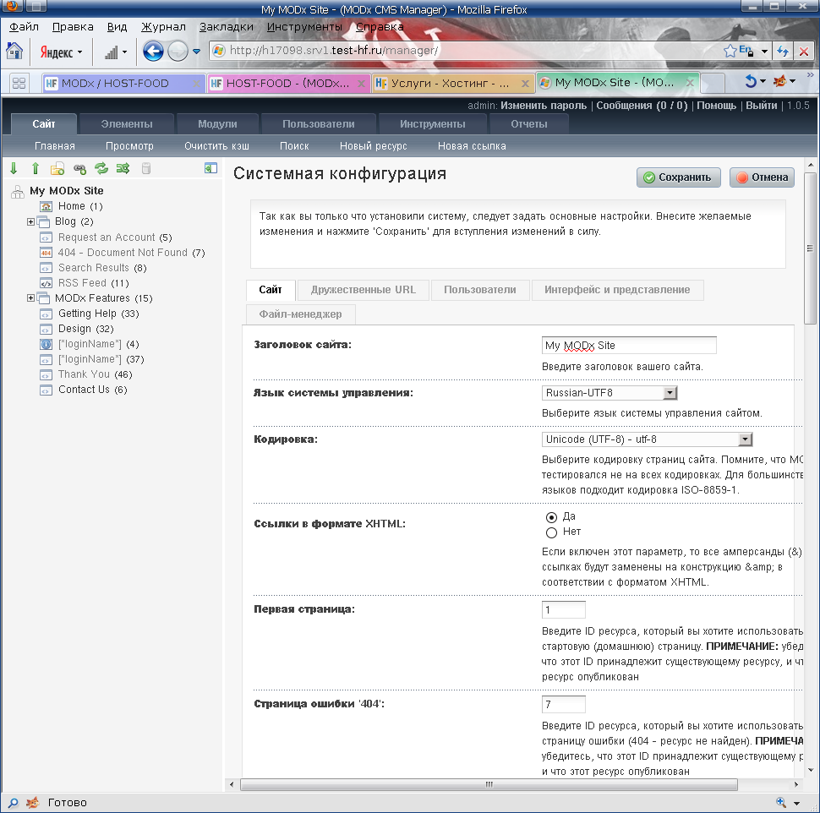The image size is (820, 813).
Task: Click the Заголовок сайта input field
Action: (629, 346)
